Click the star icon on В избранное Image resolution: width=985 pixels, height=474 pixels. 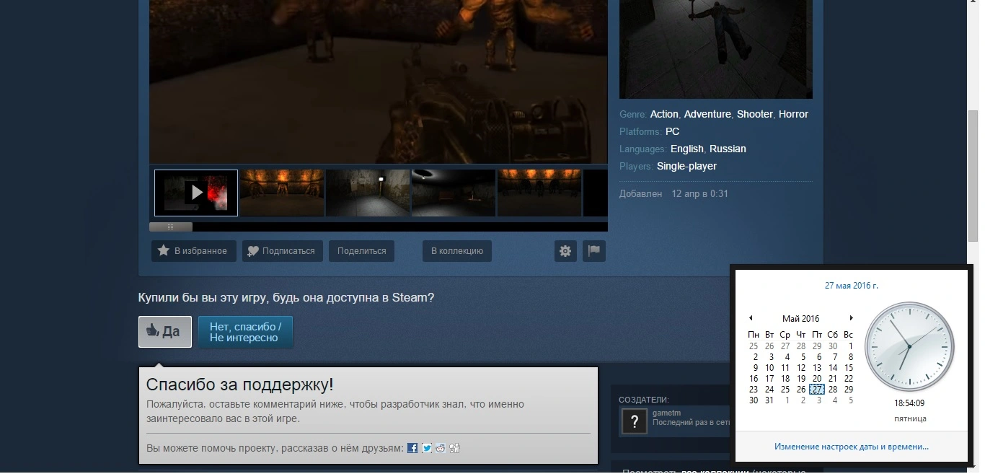164,251
